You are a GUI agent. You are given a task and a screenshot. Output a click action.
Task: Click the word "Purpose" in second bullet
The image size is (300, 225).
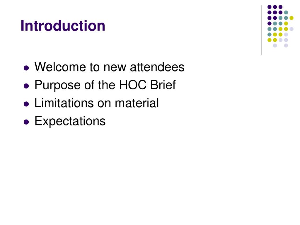tap(57, 85)
